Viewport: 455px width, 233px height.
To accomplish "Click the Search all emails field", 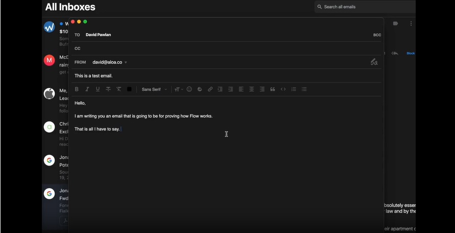I will (365, 7).
